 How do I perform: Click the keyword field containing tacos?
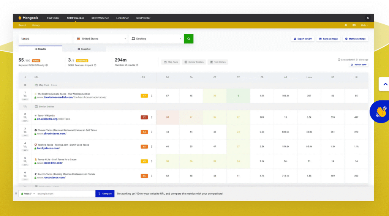click(x=46, y=39)
